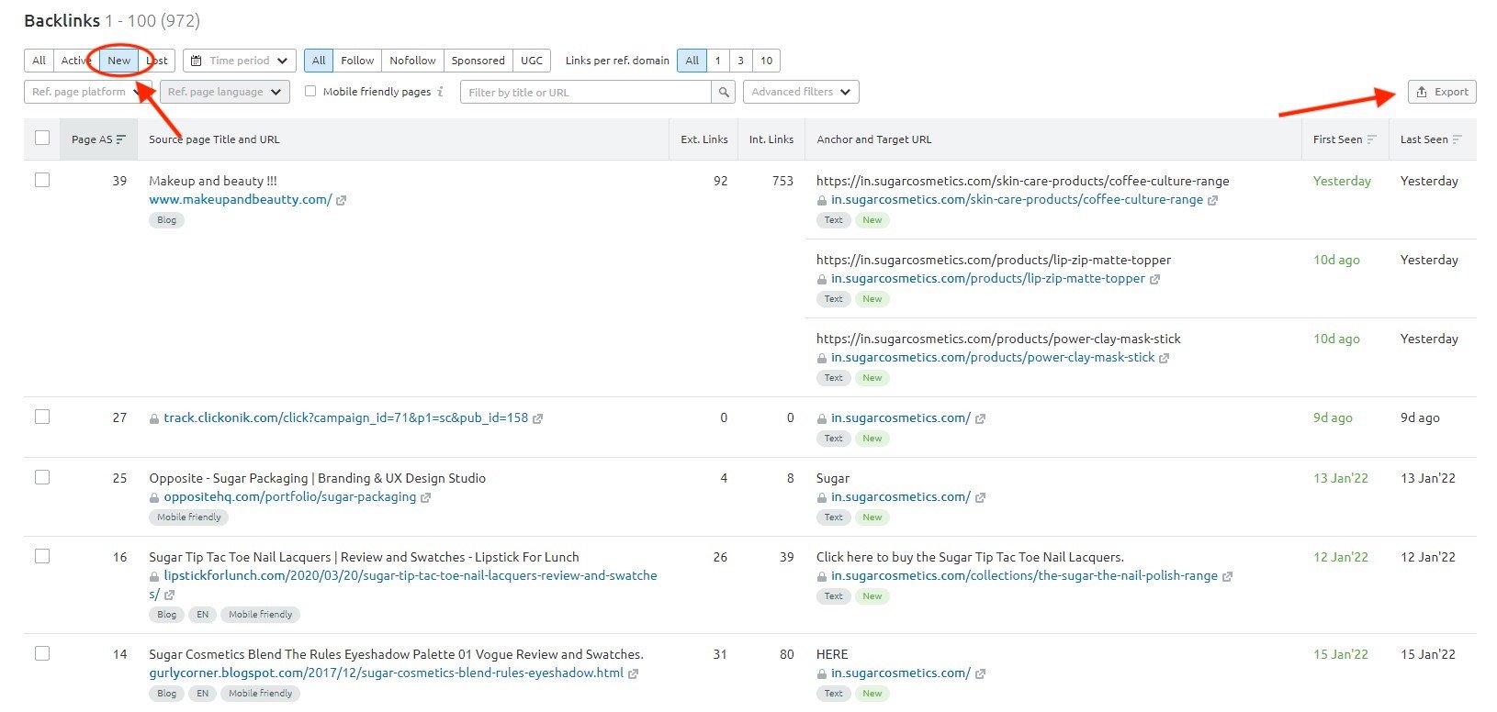Click the Page AS sort icon
1497x712 pixels.
(121, 139)
